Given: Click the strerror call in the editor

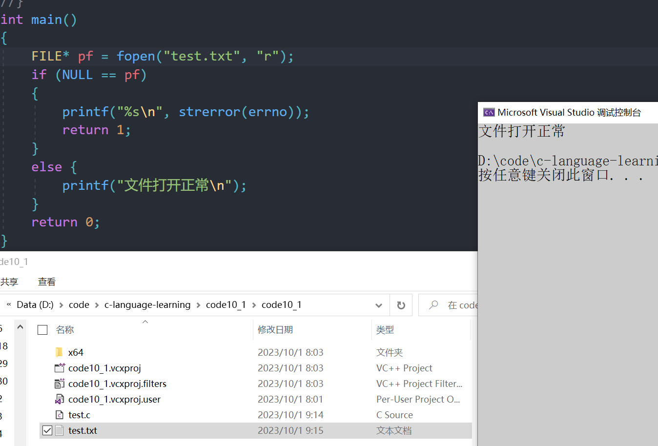Looking at the screenshot, I should coord(209,112).
